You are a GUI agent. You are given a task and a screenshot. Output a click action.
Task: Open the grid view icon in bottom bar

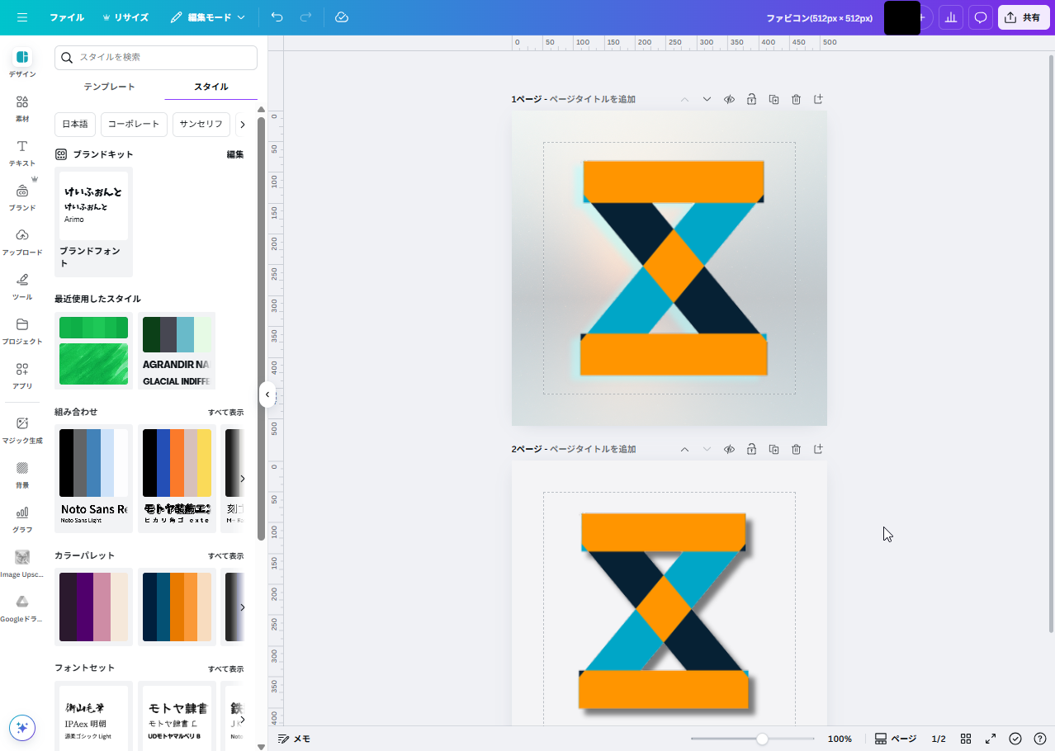tap(966, 739)
